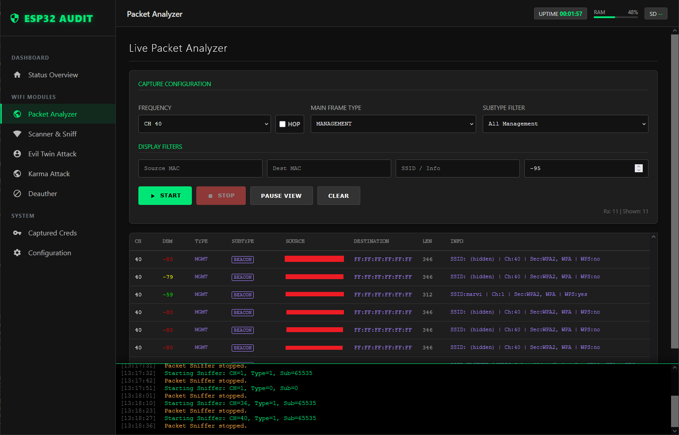Expand the Main Frame Type dropdown

[x=393, y=124]
